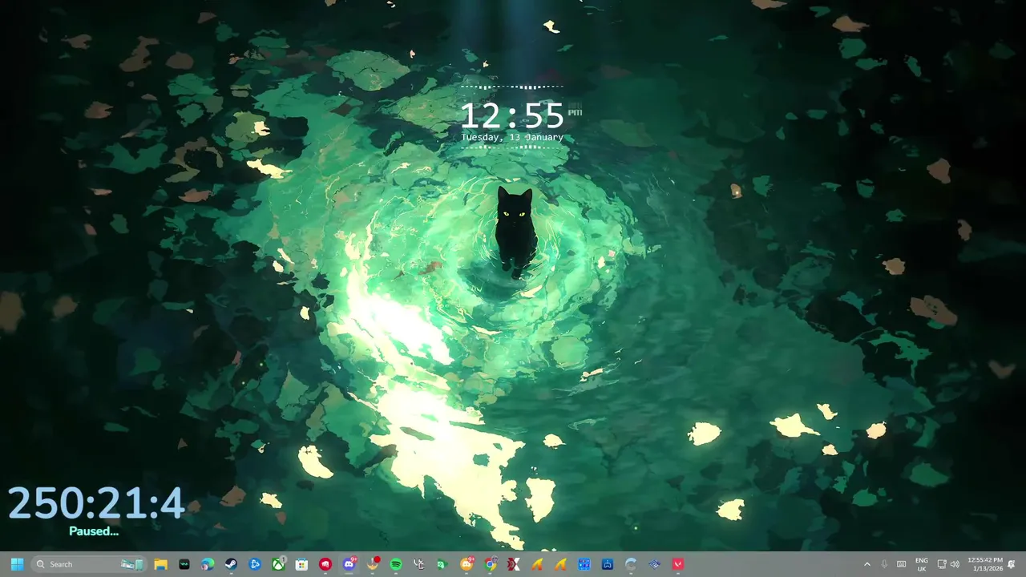The image size is (1026, 577).
Task: Open the notification bell in the tray
Action: coord(1012,564)
